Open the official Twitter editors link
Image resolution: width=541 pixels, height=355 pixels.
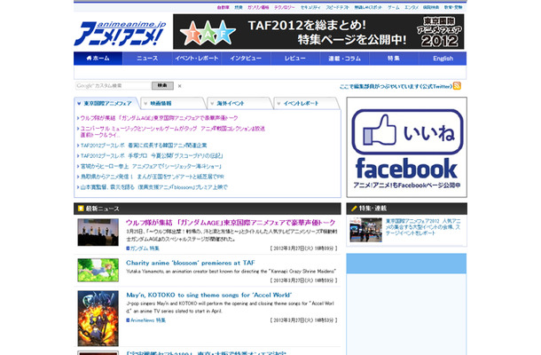click(x=396, y=86)
